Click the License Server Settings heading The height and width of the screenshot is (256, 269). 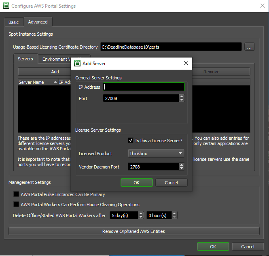98,130
